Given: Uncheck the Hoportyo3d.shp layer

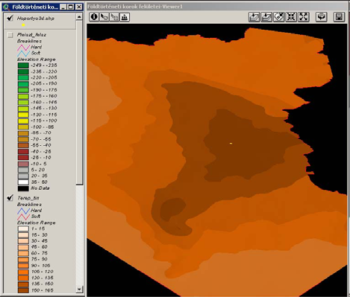Looking at the screenshot, I should tap(10, 18).
